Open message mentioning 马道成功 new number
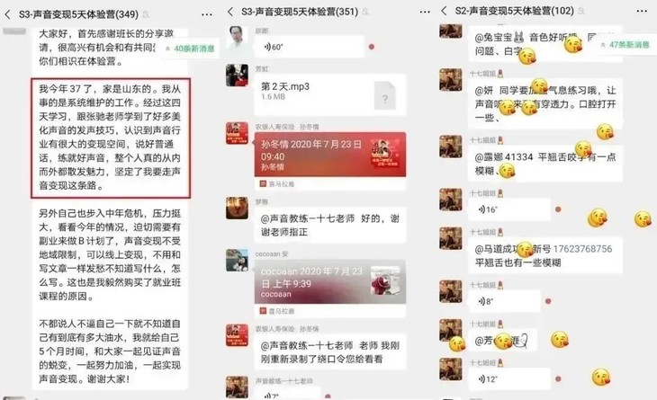This screenshot has height=400, width=657. click(544, 255)
